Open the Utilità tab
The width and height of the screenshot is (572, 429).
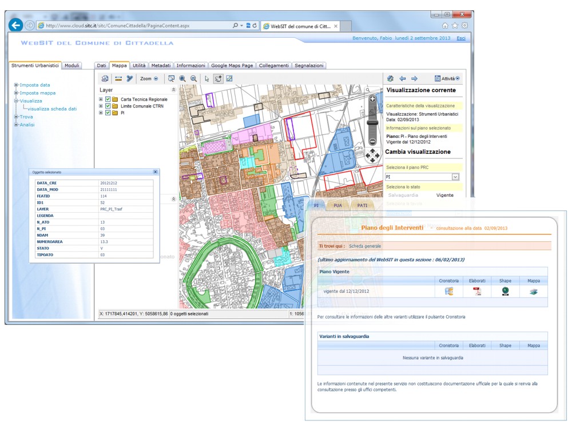pyautogui.click(x=139, y=66)
